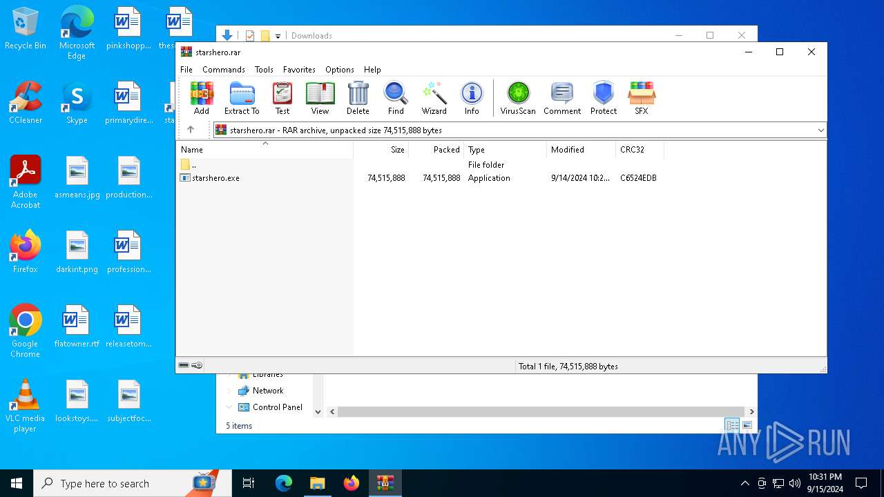Sort by Type column header

pos(506,149)
